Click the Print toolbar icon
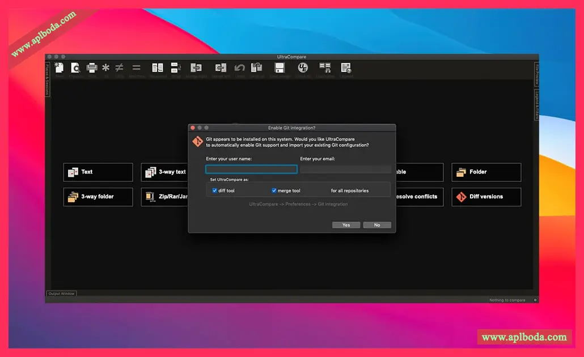This screenshot has width=584, height=357. [x=92, y=68]
